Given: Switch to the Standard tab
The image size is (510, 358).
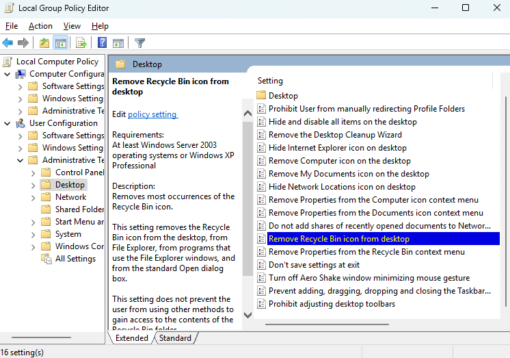Looking at the screenshot, I should pos(175,338).
